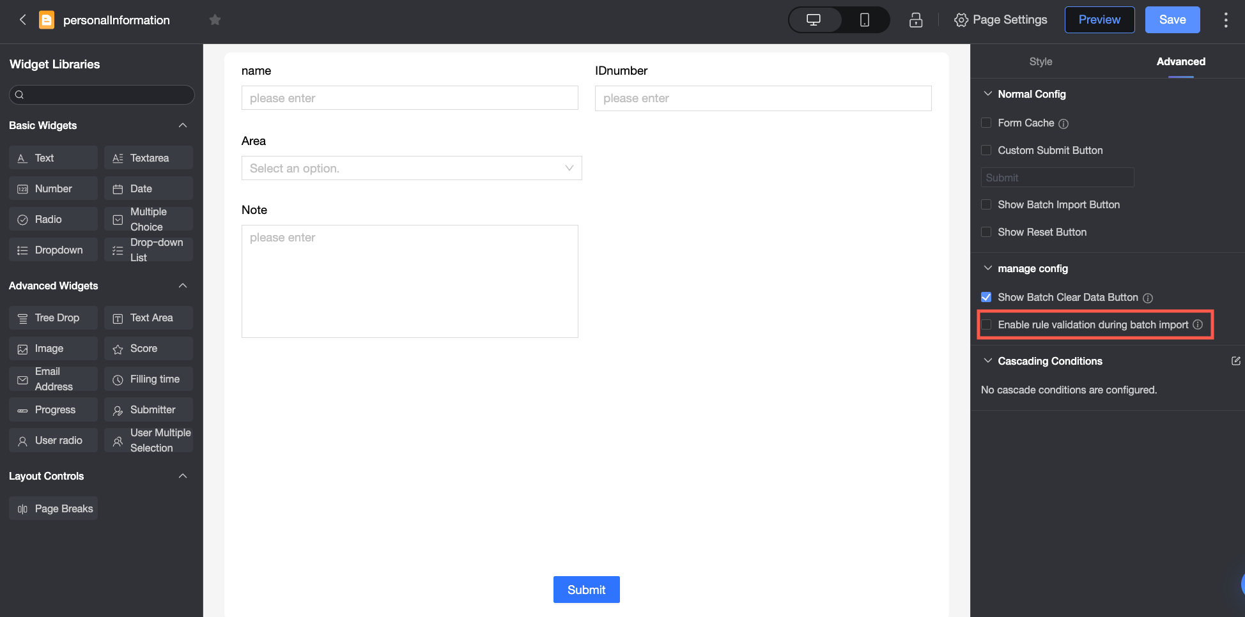Click the orange form document icon

47,20
